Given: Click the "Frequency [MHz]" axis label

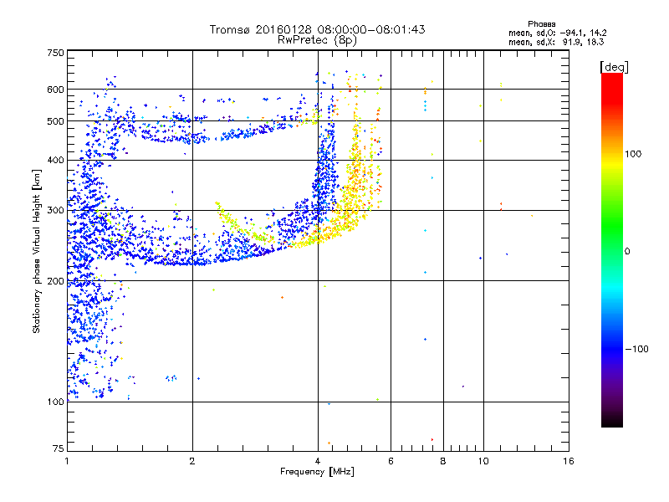Looking at the screenshot, I should point(317,472).
